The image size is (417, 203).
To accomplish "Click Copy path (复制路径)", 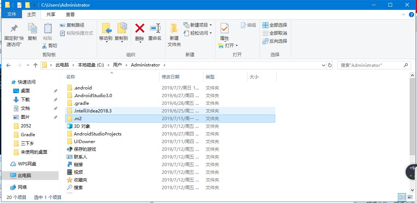I will coord(72,25).
